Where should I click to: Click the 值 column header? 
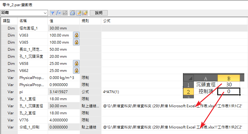(64, 21)
